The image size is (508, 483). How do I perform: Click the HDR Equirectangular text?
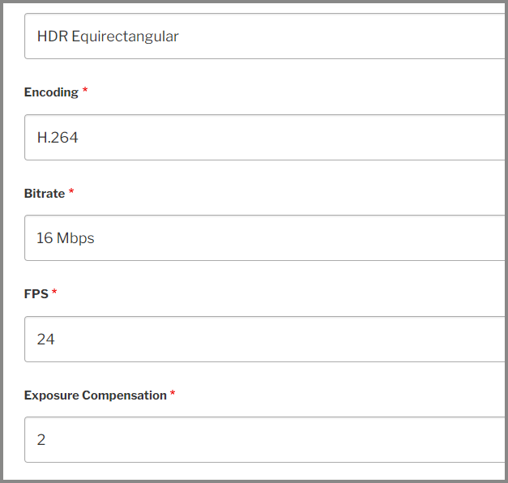[x=108, y=36]
